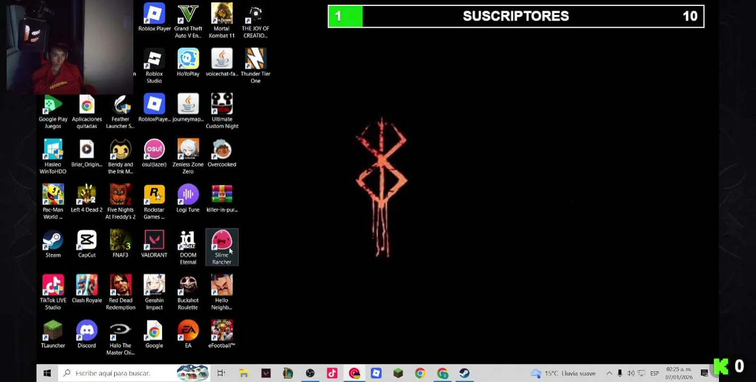
Task: Select the Briar_Origin media file icon
Action: pos(87,153)
